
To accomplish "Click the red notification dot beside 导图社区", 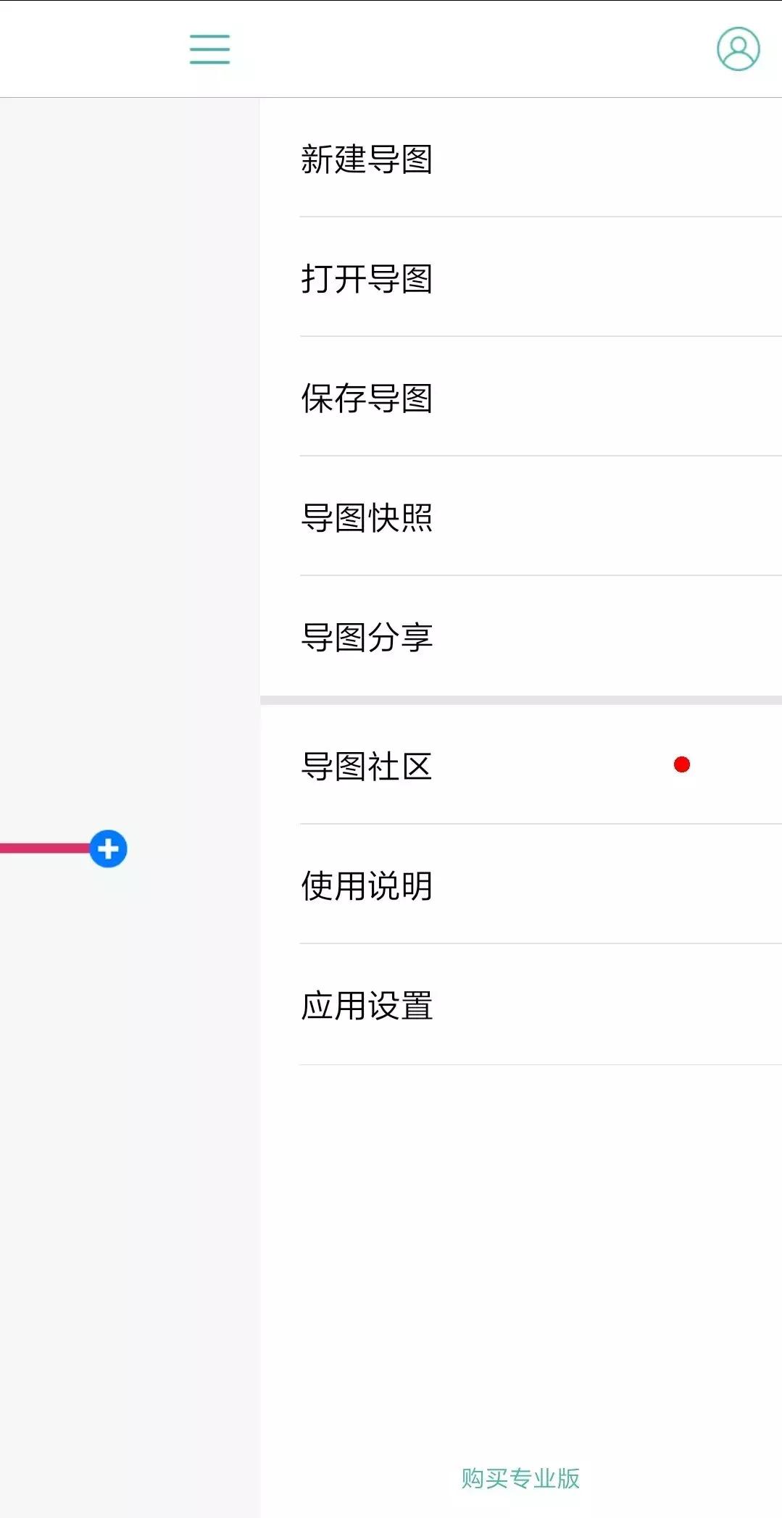I will coord(681,764).
